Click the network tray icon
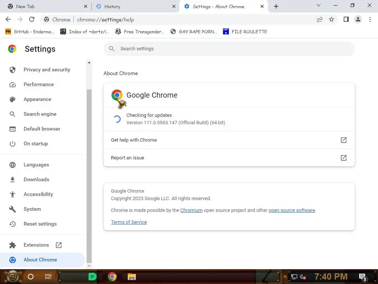 pyautogui.click(x=294, y=277)
